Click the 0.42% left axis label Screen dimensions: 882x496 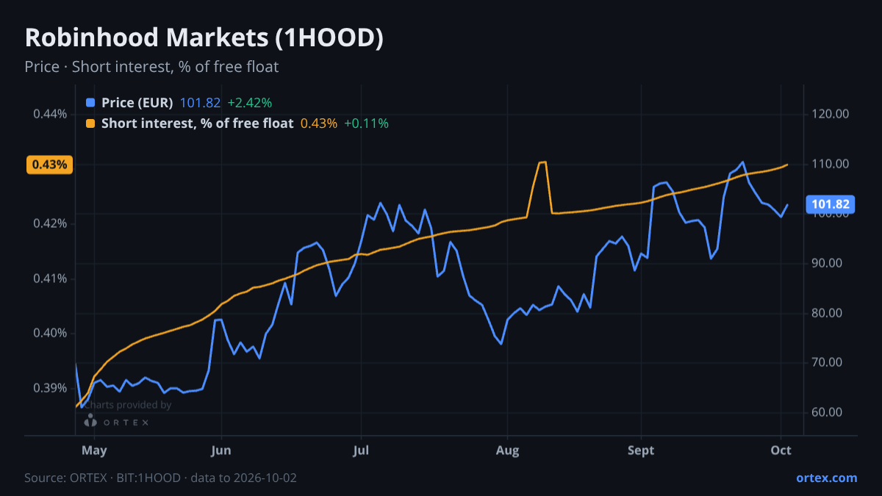[50, 223]
